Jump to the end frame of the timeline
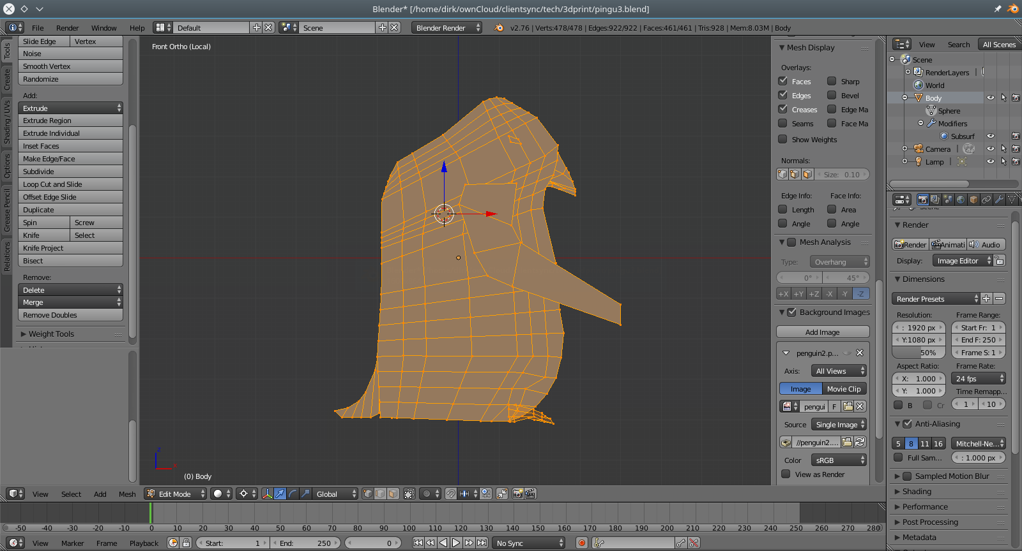The image size is (1022, 551). (x=482, y=543)
